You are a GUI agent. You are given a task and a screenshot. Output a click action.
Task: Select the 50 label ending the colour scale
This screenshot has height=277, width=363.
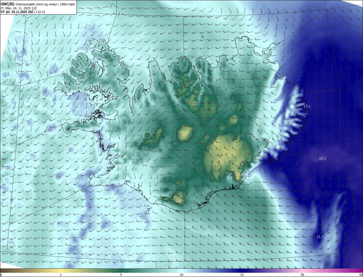[x=361, y=275]
